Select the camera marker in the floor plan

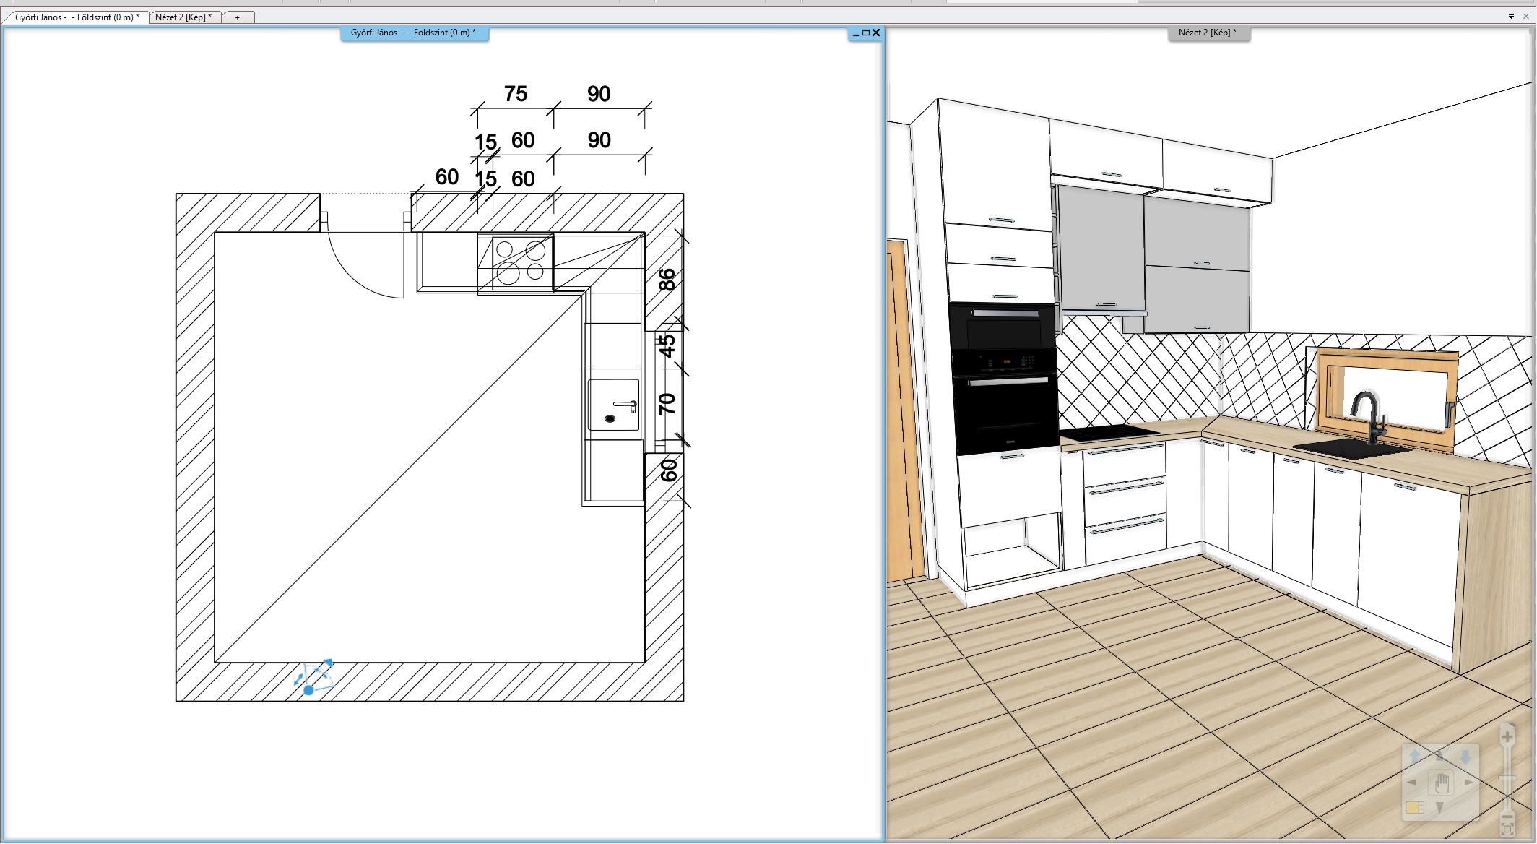(309, 690)
